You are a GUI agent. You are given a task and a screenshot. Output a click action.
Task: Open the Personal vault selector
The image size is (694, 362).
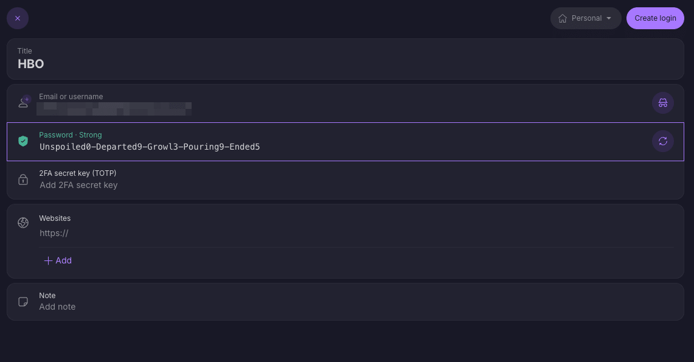coord(586,18)
